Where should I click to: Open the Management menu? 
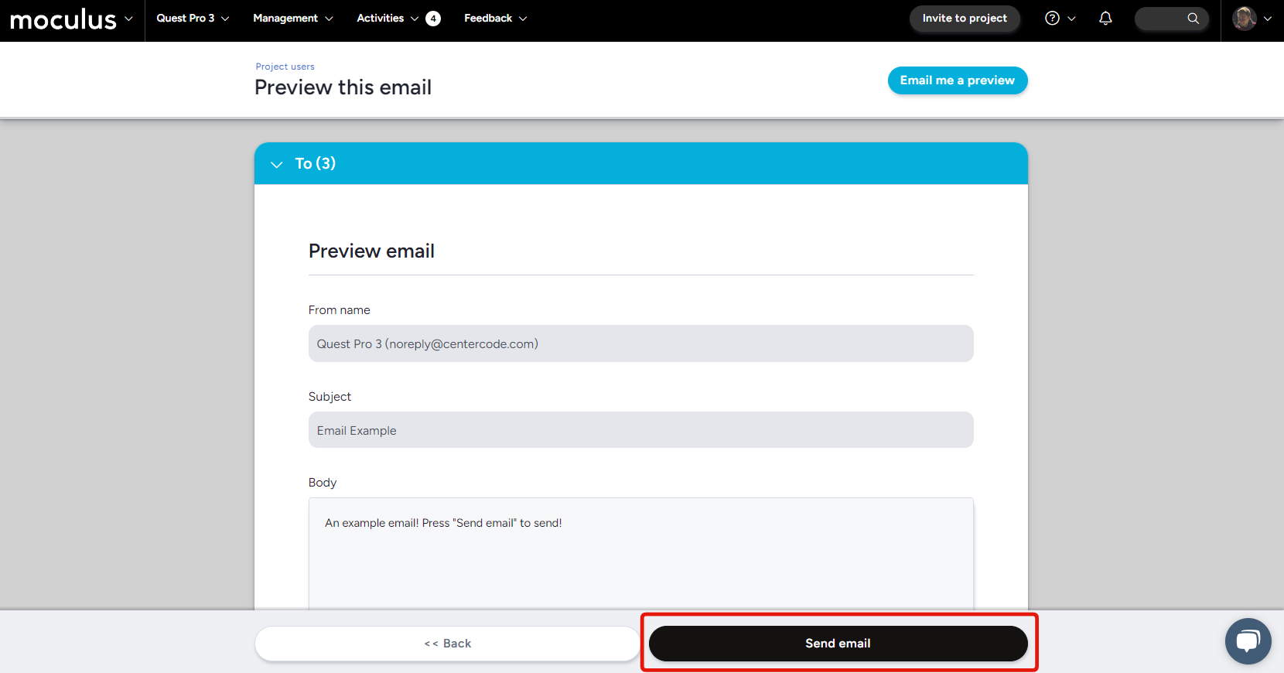[x=292, y=19]
